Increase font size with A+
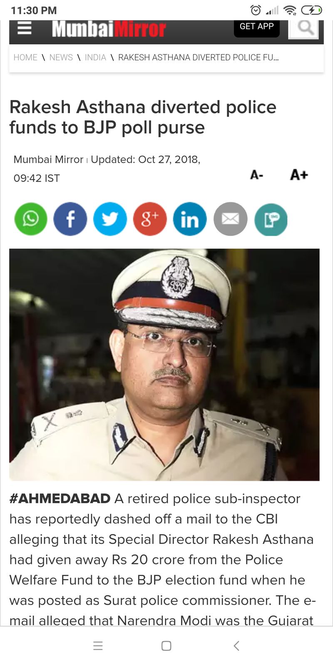The height and width of the screenshot is (666, 333). tap(299, 174)
